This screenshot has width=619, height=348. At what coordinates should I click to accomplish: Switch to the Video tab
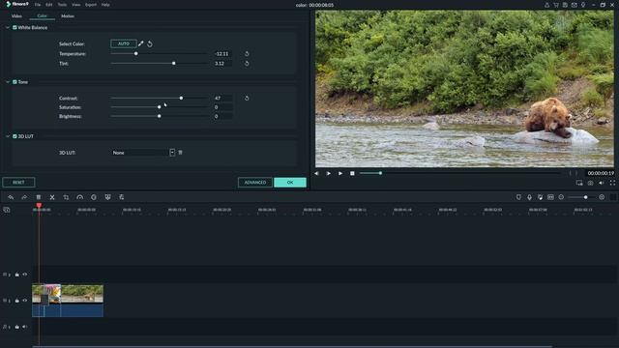click(16, 16)
